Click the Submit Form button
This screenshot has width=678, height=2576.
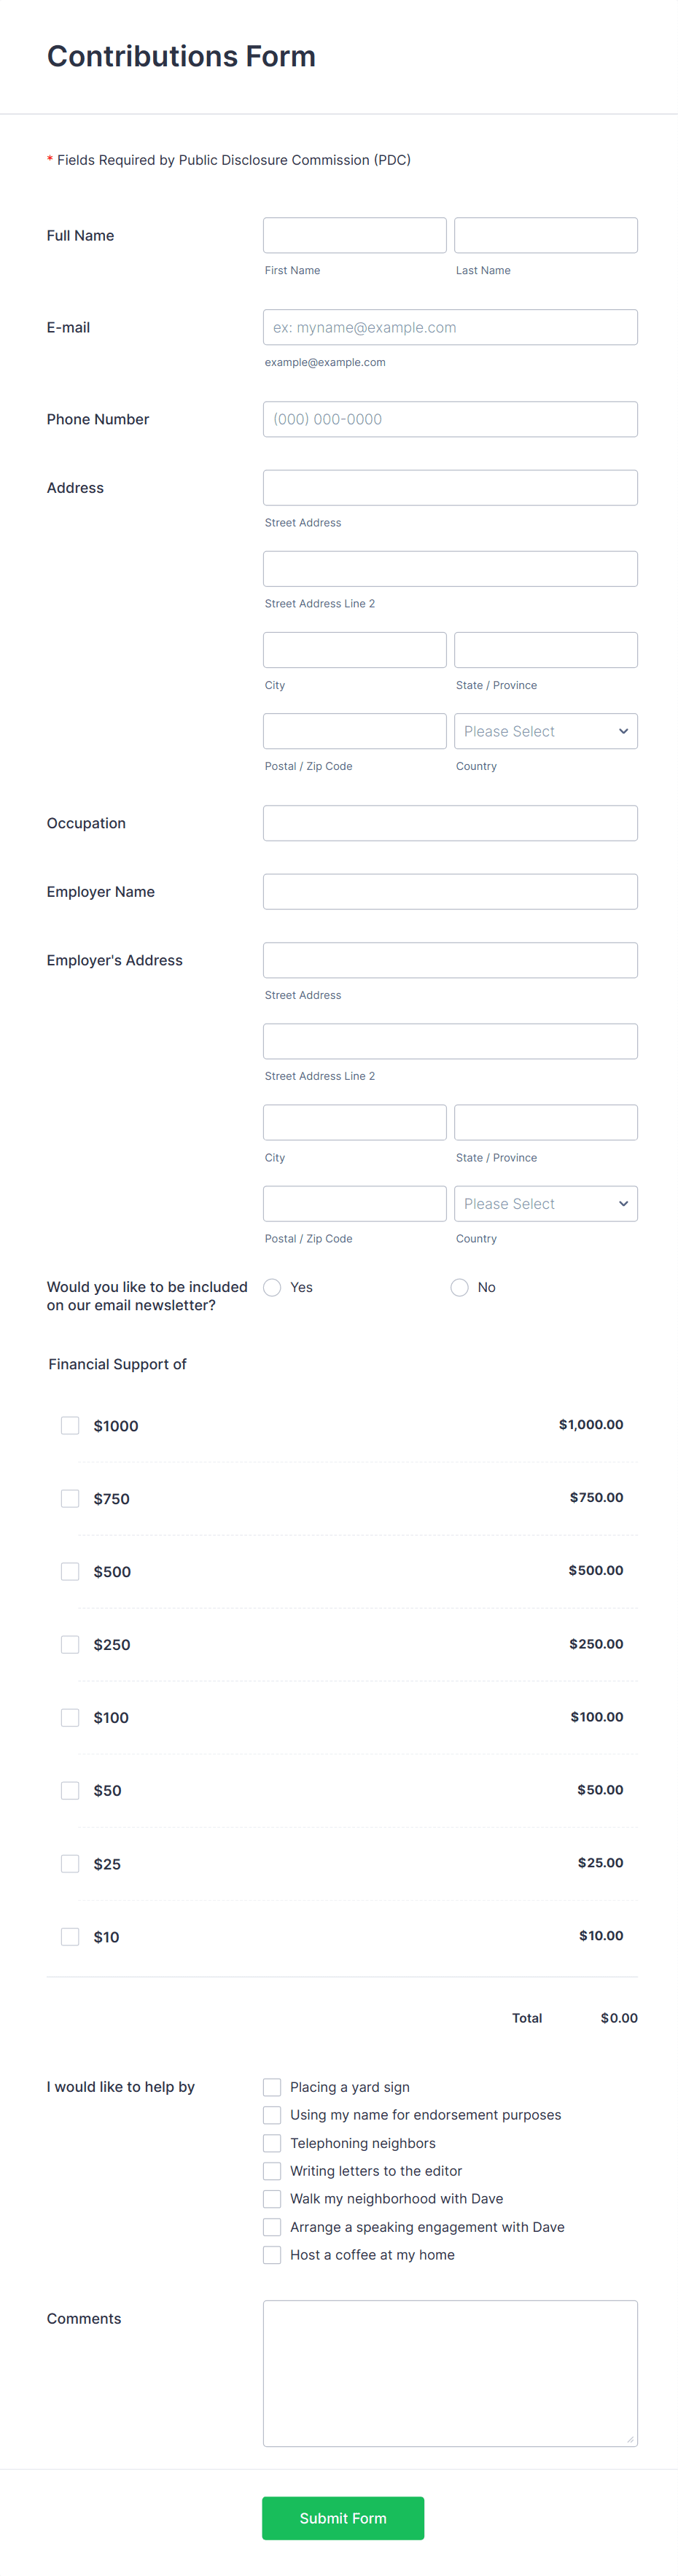point(343,2518)
